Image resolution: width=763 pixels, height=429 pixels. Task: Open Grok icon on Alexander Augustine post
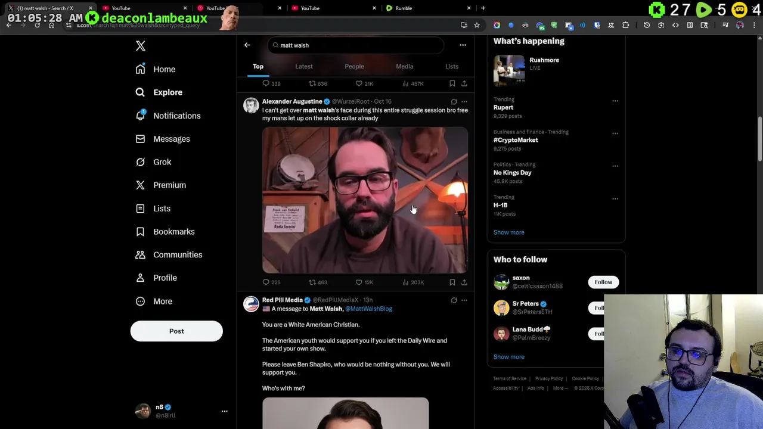pyautogui.click(x=454, y=102)
